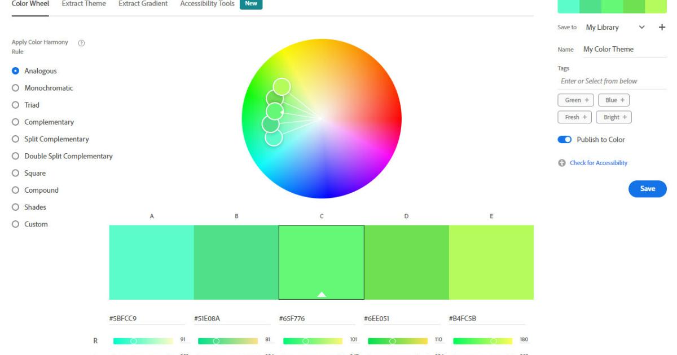This screenshot has height=355, width=677.
Task: Add the Green tag
Action: (577, 100)
